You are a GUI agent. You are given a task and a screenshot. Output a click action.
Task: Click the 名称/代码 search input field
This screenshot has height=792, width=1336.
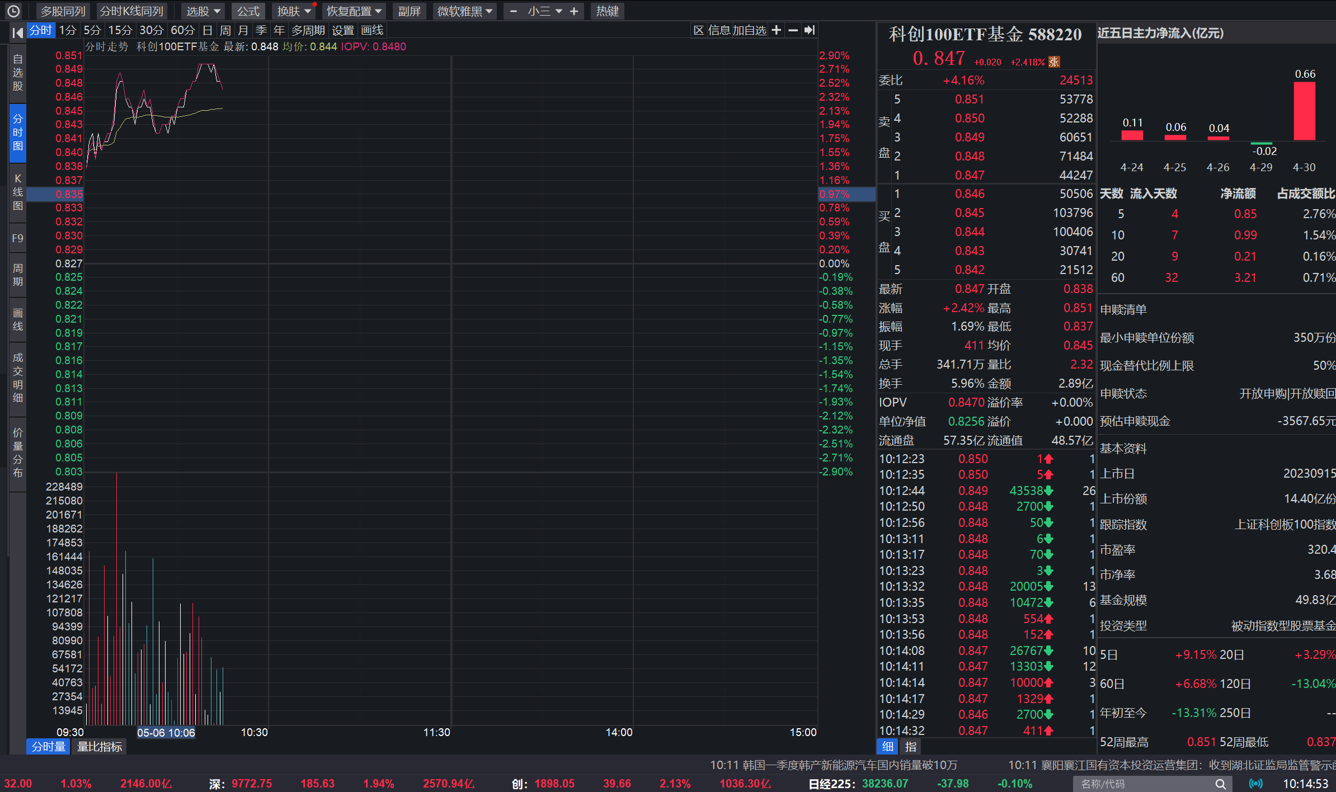click(1143, 784)
